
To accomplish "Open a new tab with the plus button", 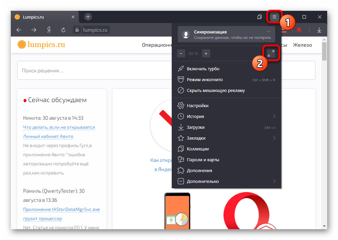I will 88,17.
